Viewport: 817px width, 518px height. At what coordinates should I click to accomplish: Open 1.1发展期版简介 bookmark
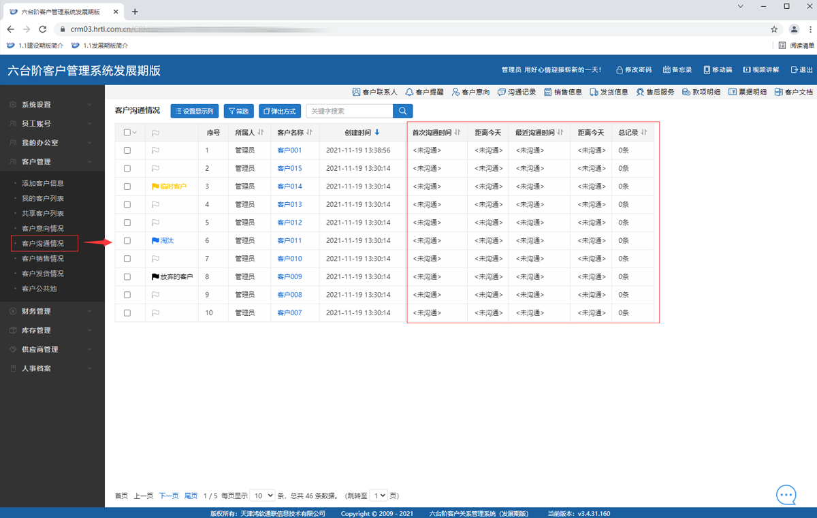point(100,46)
